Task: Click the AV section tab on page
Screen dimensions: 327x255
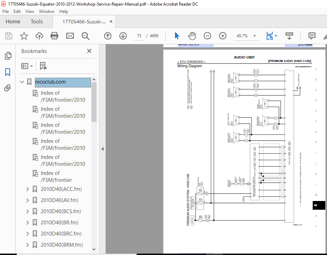Action: [x=319, y=205]
